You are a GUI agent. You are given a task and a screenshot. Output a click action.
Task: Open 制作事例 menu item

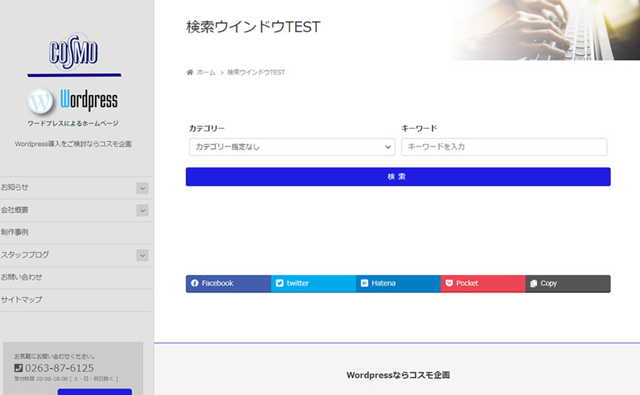[x=15, y=232]
